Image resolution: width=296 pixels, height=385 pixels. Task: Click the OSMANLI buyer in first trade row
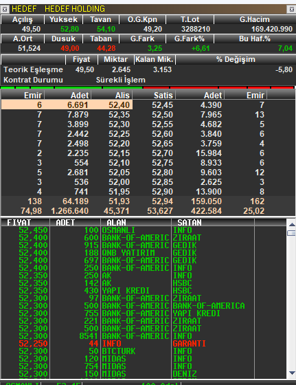tap(118, 230)
